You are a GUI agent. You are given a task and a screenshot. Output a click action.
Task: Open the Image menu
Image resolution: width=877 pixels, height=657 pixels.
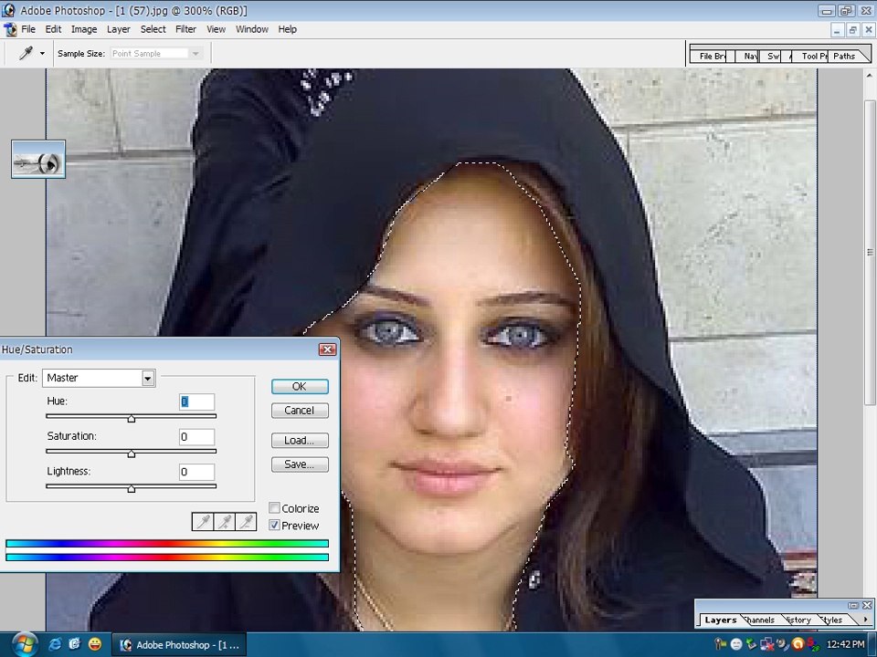[84, 29]
